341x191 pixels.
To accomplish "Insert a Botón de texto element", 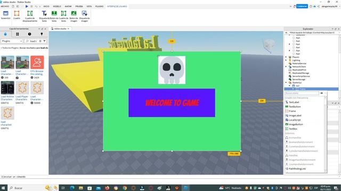I will (x=54, y=16).
